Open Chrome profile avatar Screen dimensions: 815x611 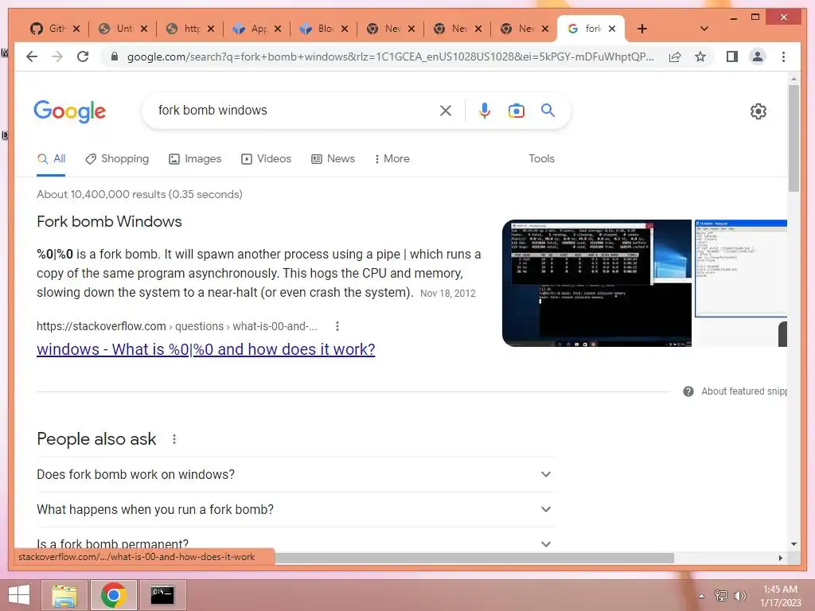(758, 56)
